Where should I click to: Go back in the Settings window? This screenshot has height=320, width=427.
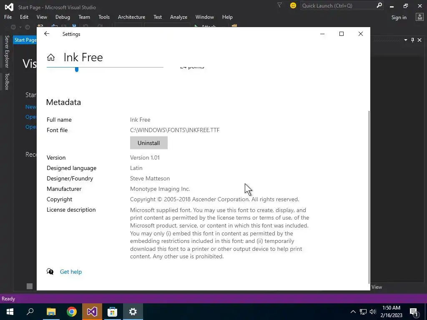click(x=47, y=34)
